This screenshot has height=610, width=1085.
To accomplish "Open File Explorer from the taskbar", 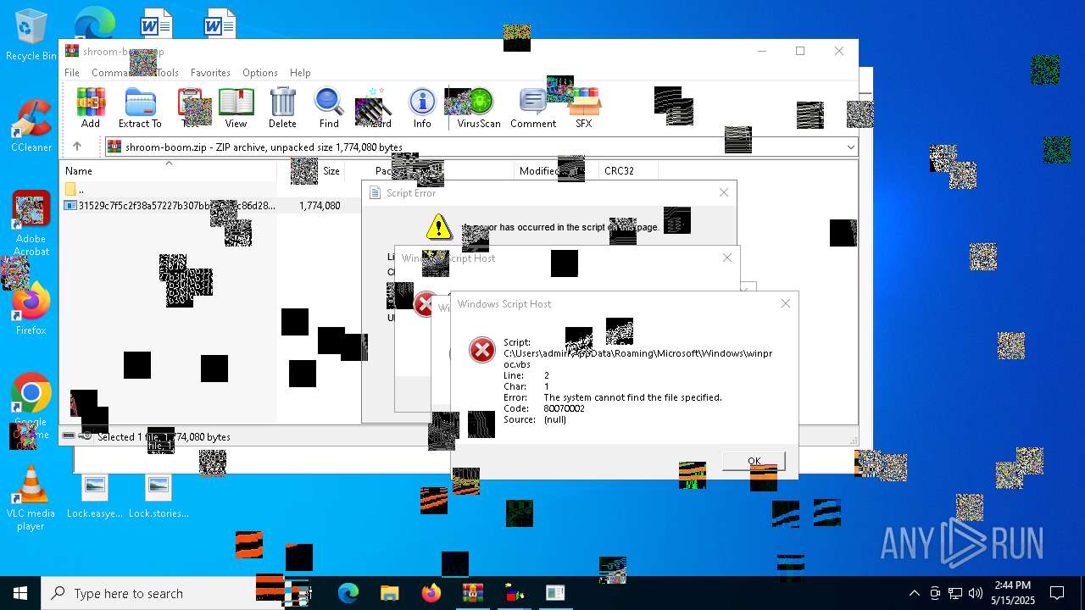I will [x=389, y=593].
